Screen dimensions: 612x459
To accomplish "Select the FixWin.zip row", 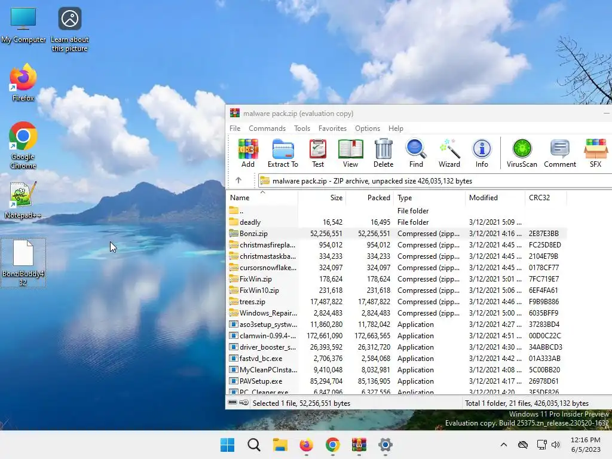I will point(397,279).
